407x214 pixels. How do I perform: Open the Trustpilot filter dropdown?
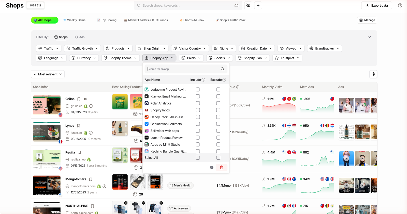coord(287,58)
